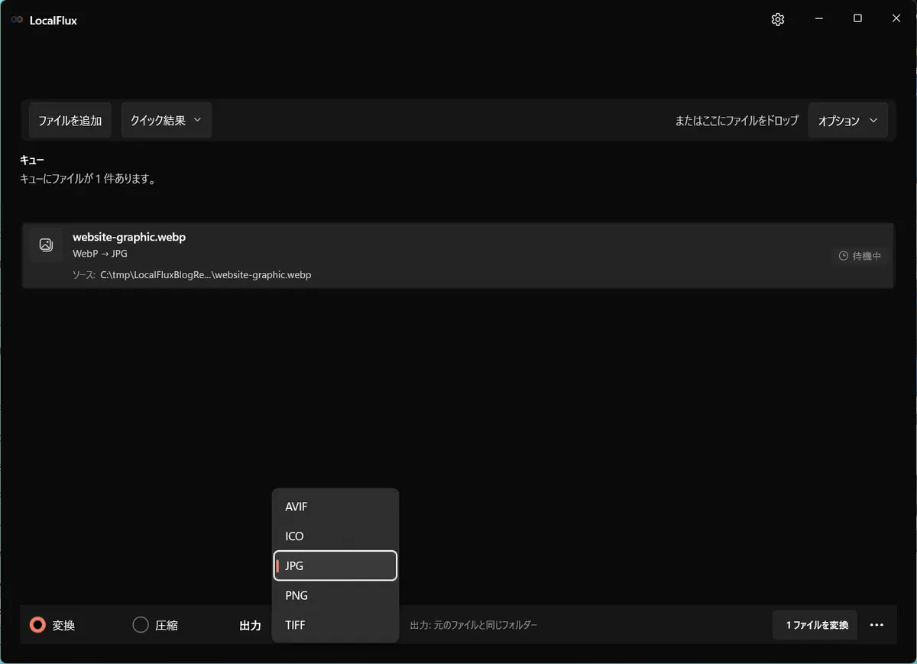
Task: Click the 出力: 元のファイルと同じフォルダー text
Action: click(474, 625)
